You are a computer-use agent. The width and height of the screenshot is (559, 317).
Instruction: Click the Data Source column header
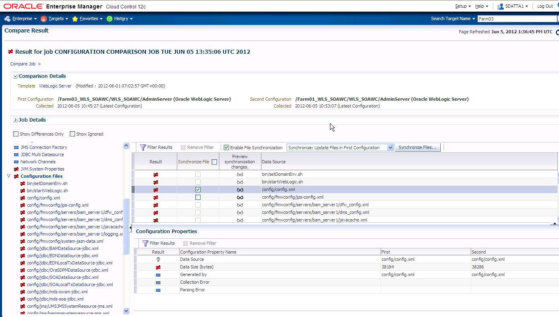pyautogui.click(x=409, y=162)
